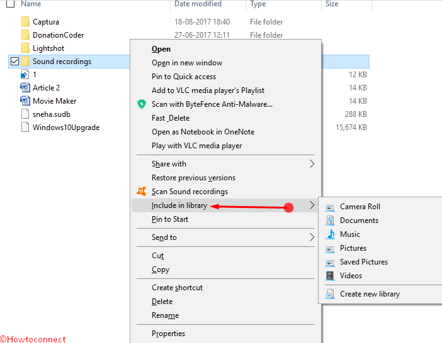Click the Create new library icon
442x343 pixels.
(330, 294)
